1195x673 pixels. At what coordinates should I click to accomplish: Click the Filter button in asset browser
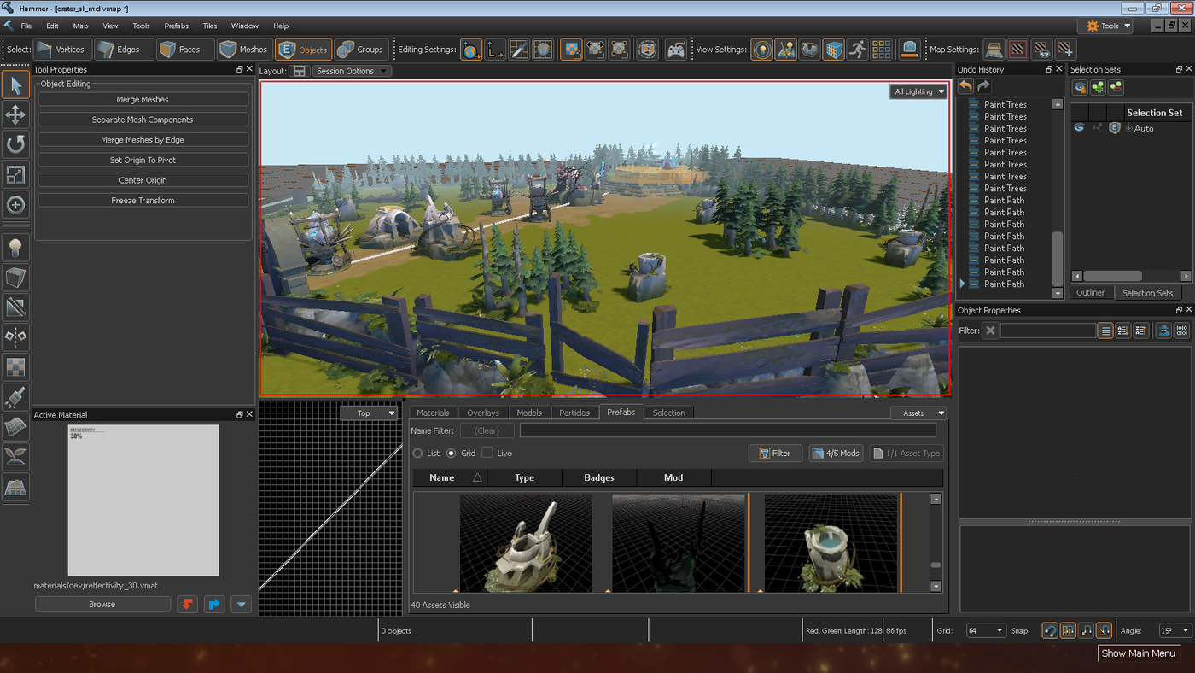[775, 454]
